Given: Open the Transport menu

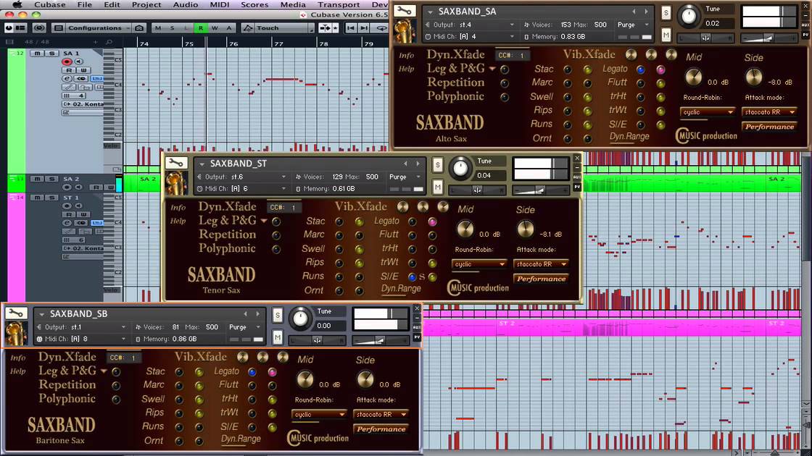Looking at the screenshot, I should [x=339, y=4].
